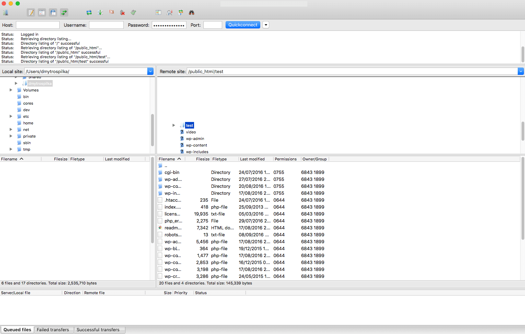Expand the remote test folder

pyautogui.click(x=174, y=125)
